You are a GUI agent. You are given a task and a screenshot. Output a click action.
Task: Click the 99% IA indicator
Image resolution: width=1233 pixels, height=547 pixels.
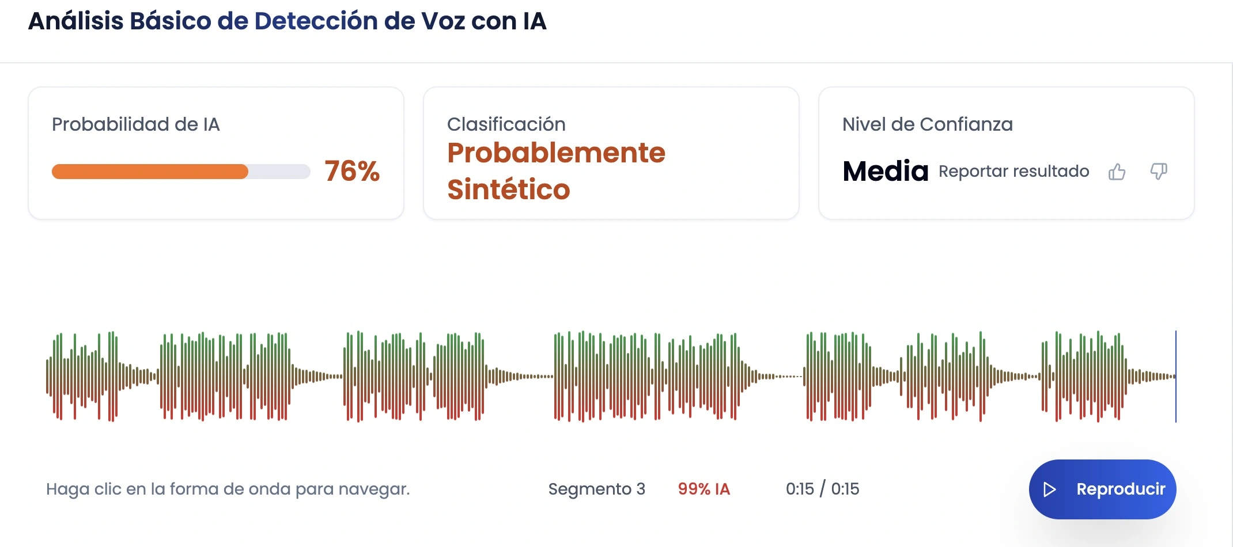point(704,489)
